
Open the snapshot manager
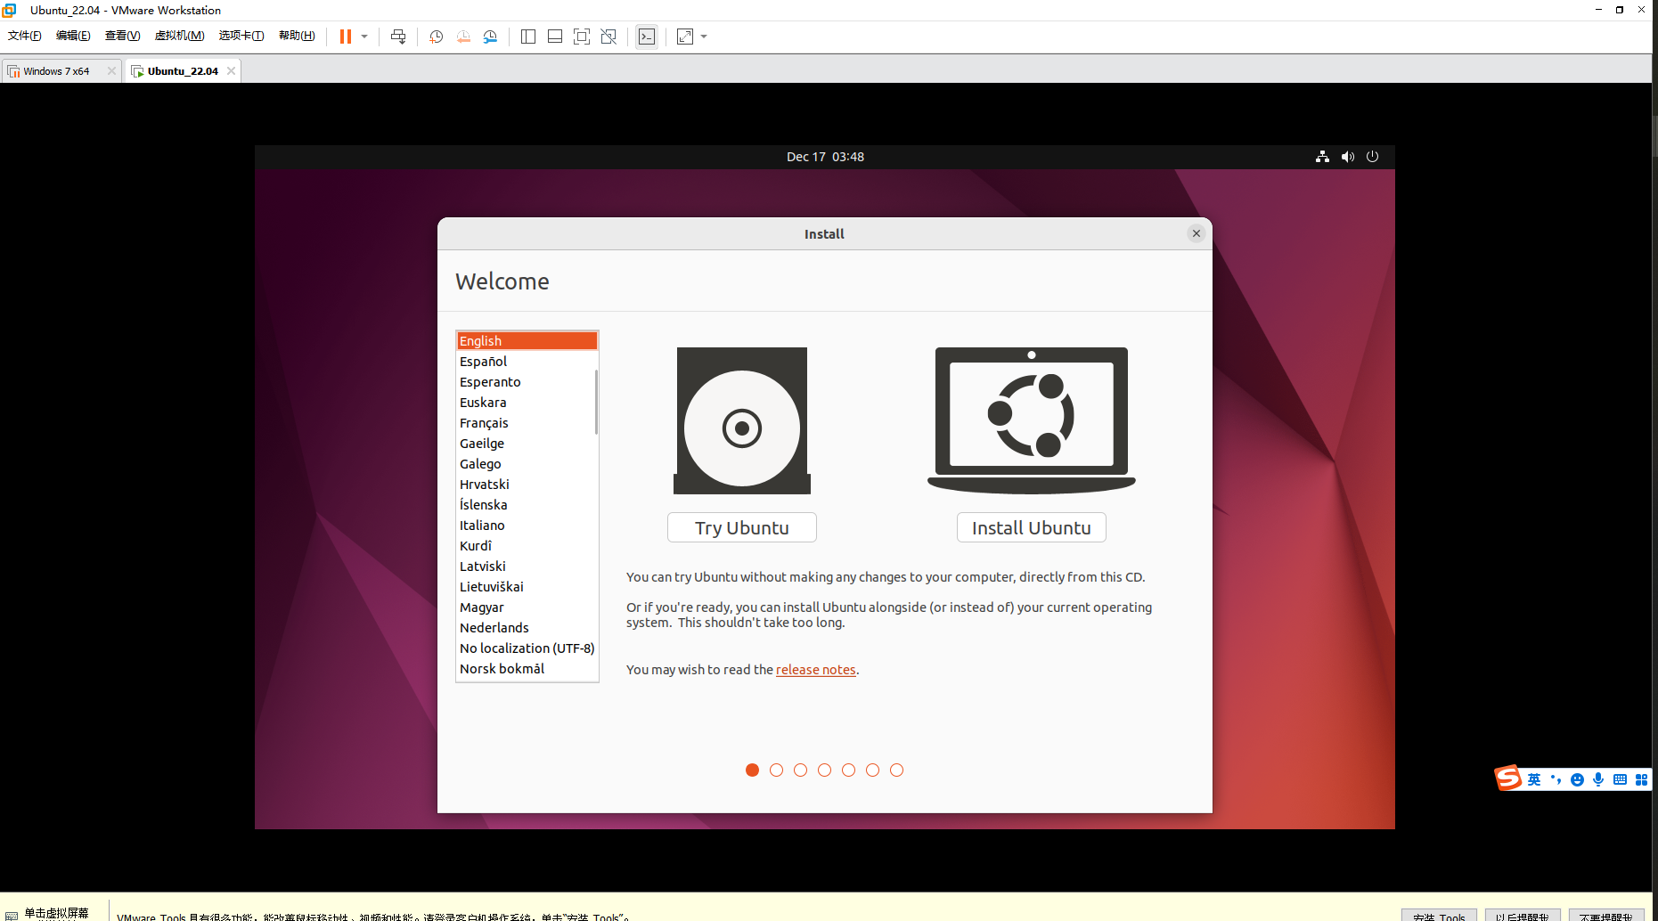[490, 37]
